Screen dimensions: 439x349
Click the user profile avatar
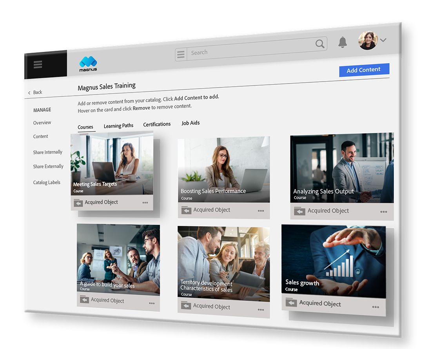pos(368,40)
